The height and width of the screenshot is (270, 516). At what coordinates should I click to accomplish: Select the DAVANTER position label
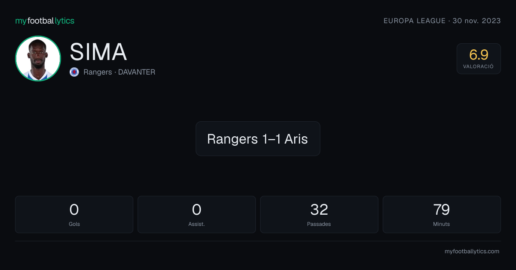coord(137,72)
